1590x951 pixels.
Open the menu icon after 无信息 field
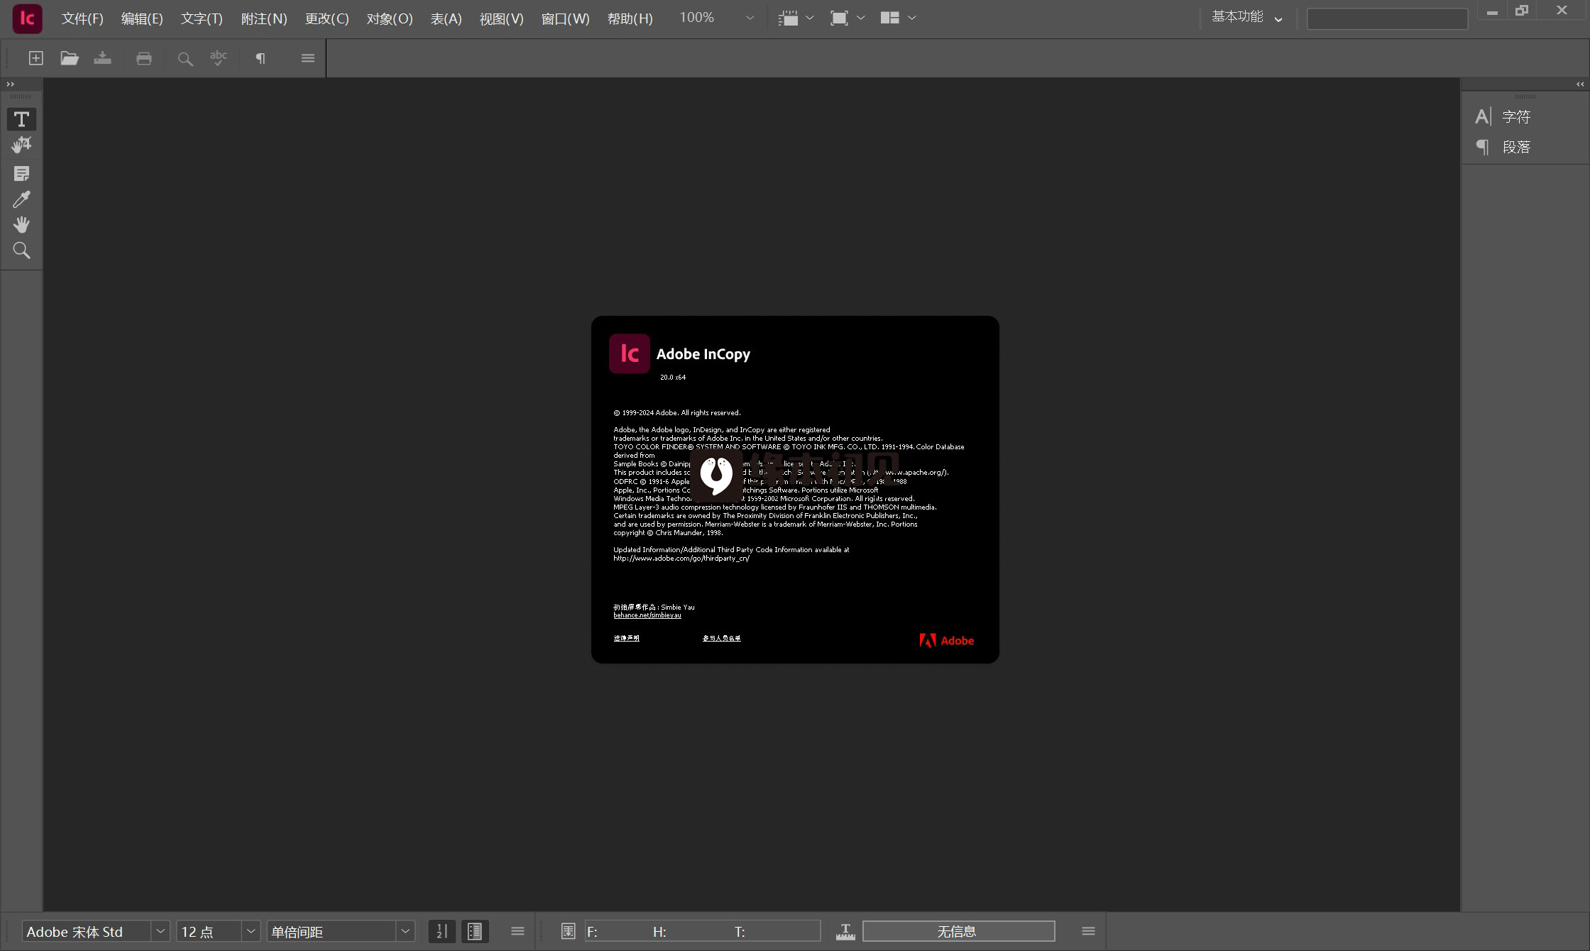tap(1088, 931)
